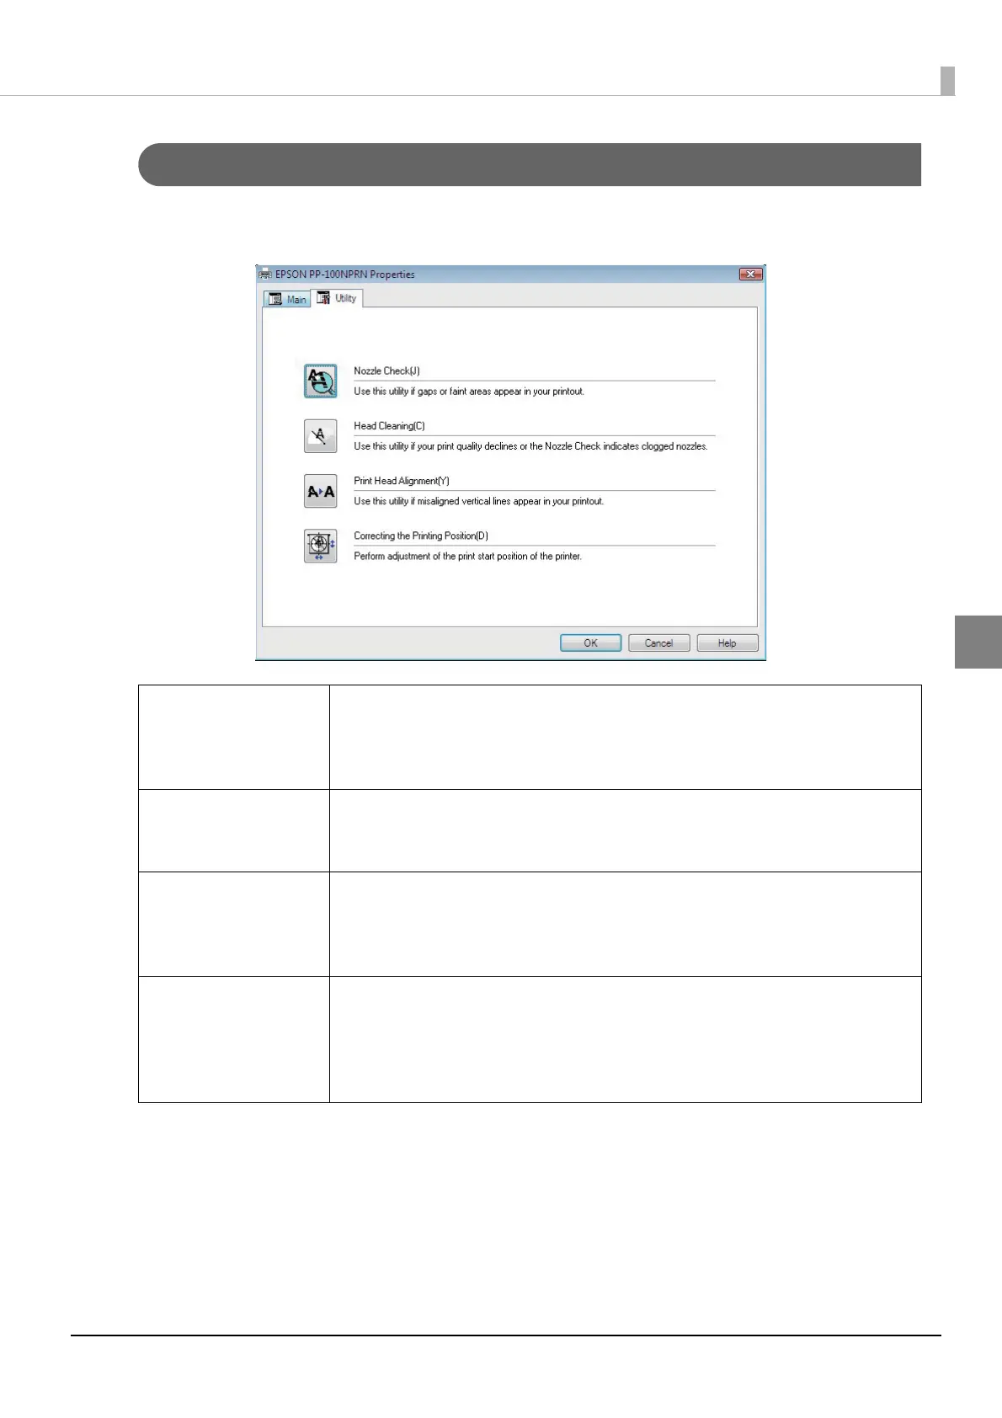Select the Utility tab
The height and width of the screenshot is (1418, 1002).
(337, 298)
